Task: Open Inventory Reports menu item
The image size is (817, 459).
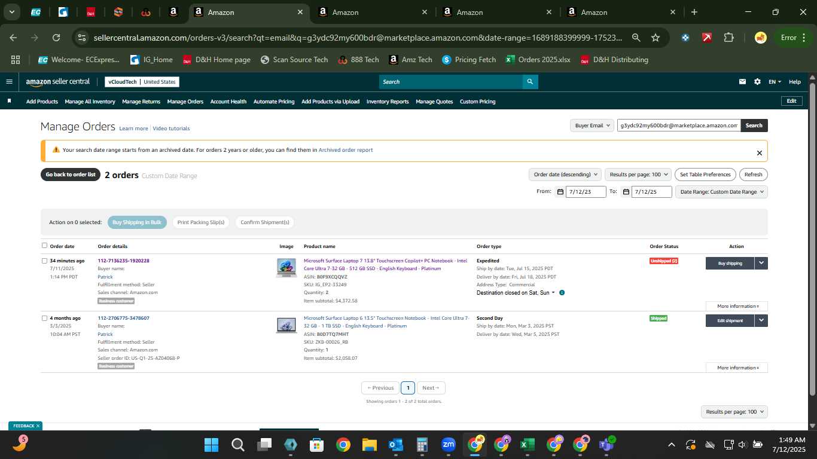Action: [388, 102]
